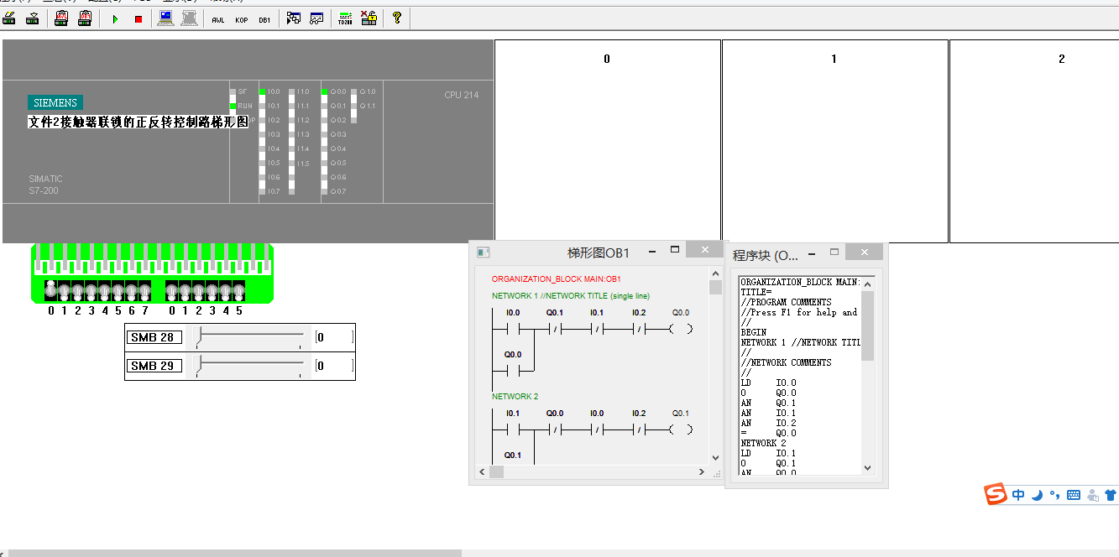Click the SMB 28 value field
The width and height of the screenshot is (1119, 557).
[334, 337]
